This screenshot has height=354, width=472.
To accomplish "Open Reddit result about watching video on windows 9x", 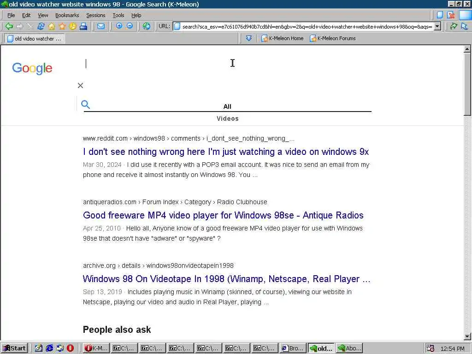I will point(226,152).
